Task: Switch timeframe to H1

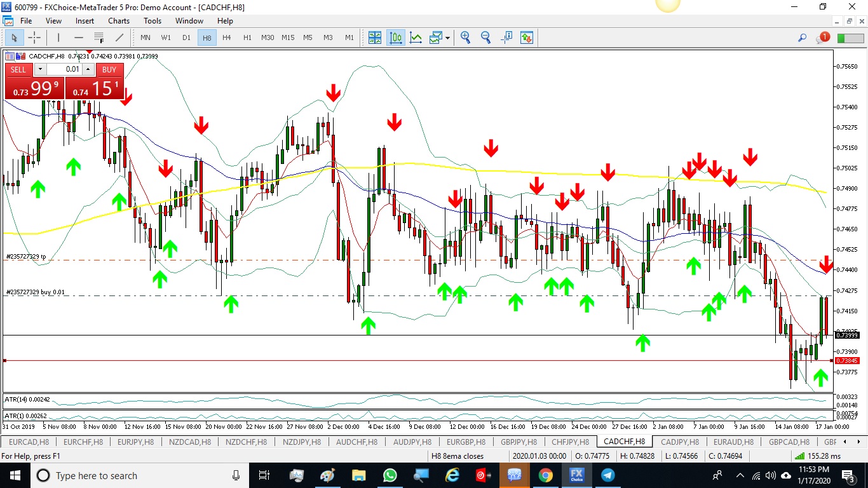Action: pos(247,37)
